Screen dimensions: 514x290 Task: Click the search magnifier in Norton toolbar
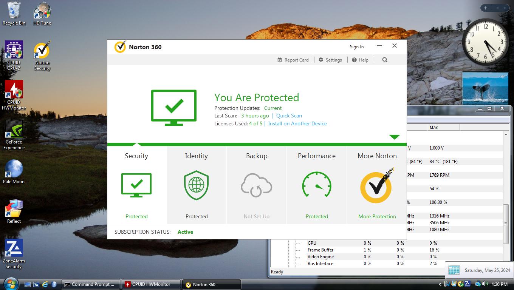click(x=385, y=60)
